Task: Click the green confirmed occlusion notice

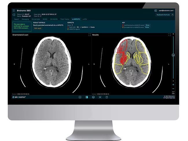Action: (x=22, y=27)
